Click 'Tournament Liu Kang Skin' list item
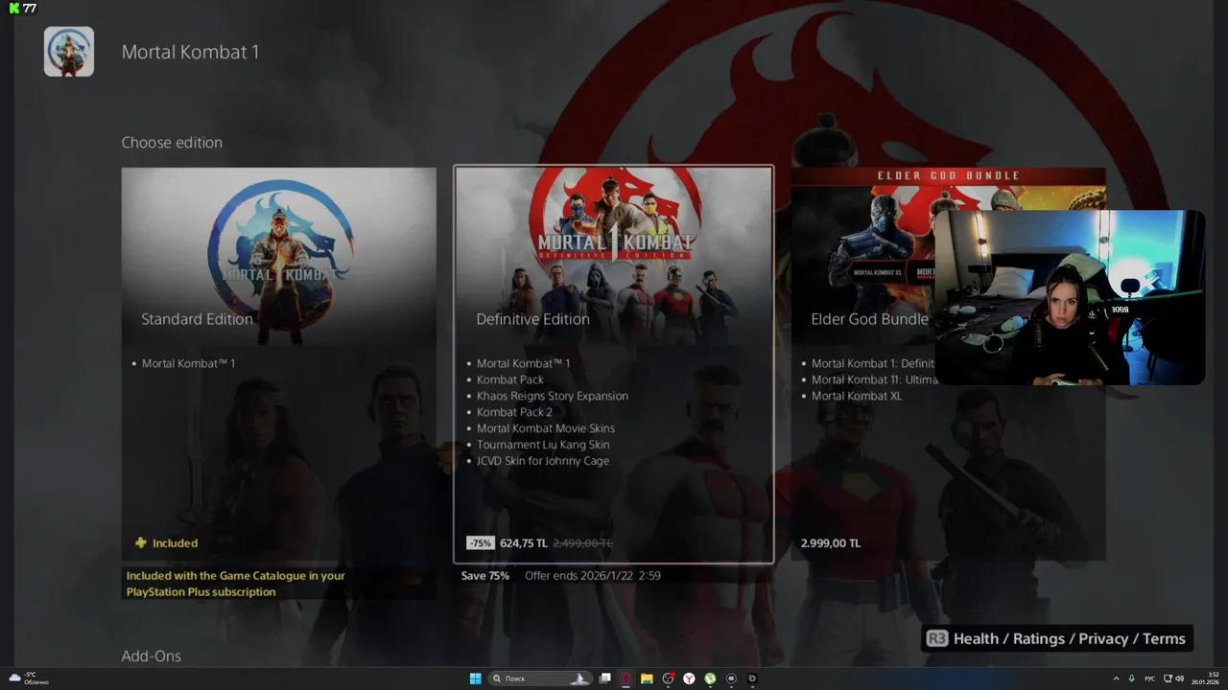1228x690 pixels. click(543, 445)
